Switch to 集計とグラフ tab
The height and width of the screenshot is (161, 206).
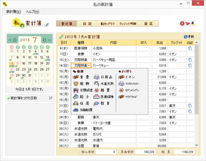[107, 24]
